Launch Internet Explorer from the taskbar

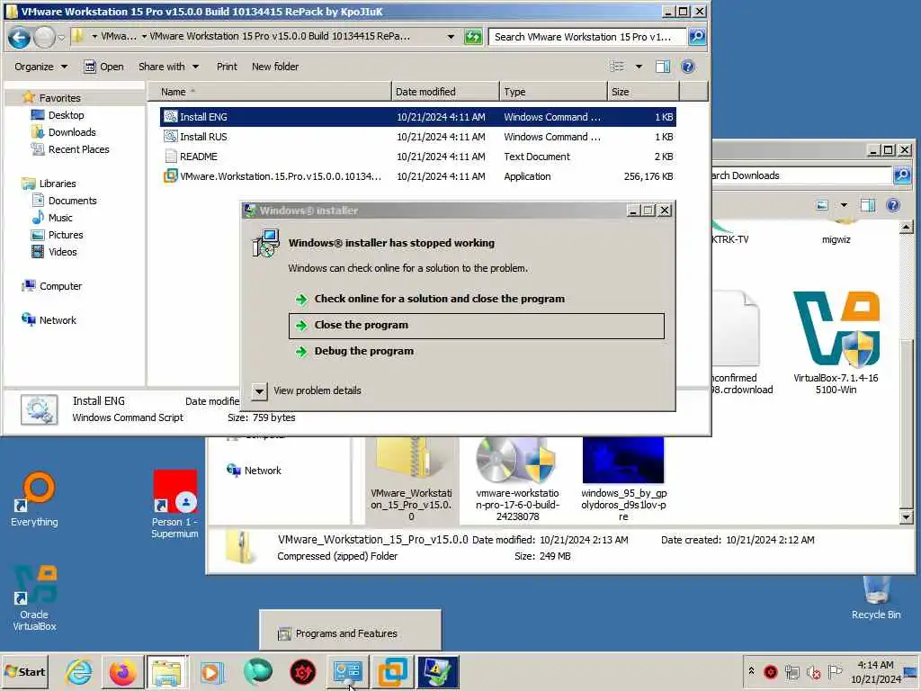79,671
